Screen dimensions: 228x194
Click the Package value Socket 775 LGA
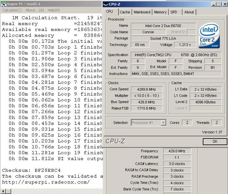pos(163,38)
